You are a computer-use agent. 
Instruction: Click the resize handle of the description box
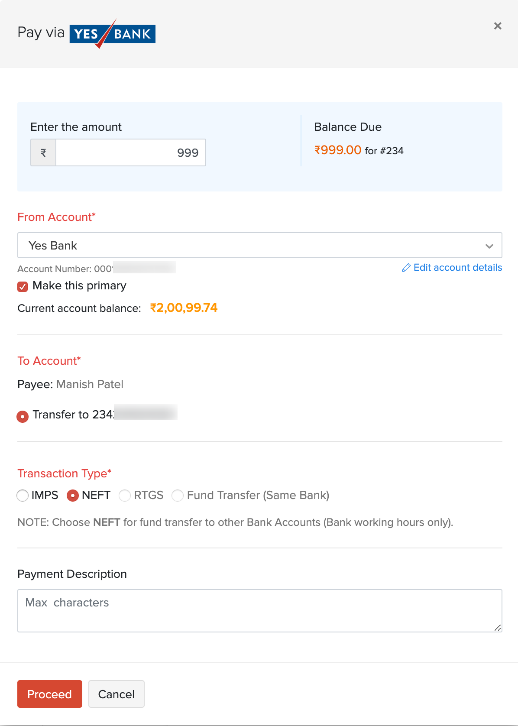(499, 626)
